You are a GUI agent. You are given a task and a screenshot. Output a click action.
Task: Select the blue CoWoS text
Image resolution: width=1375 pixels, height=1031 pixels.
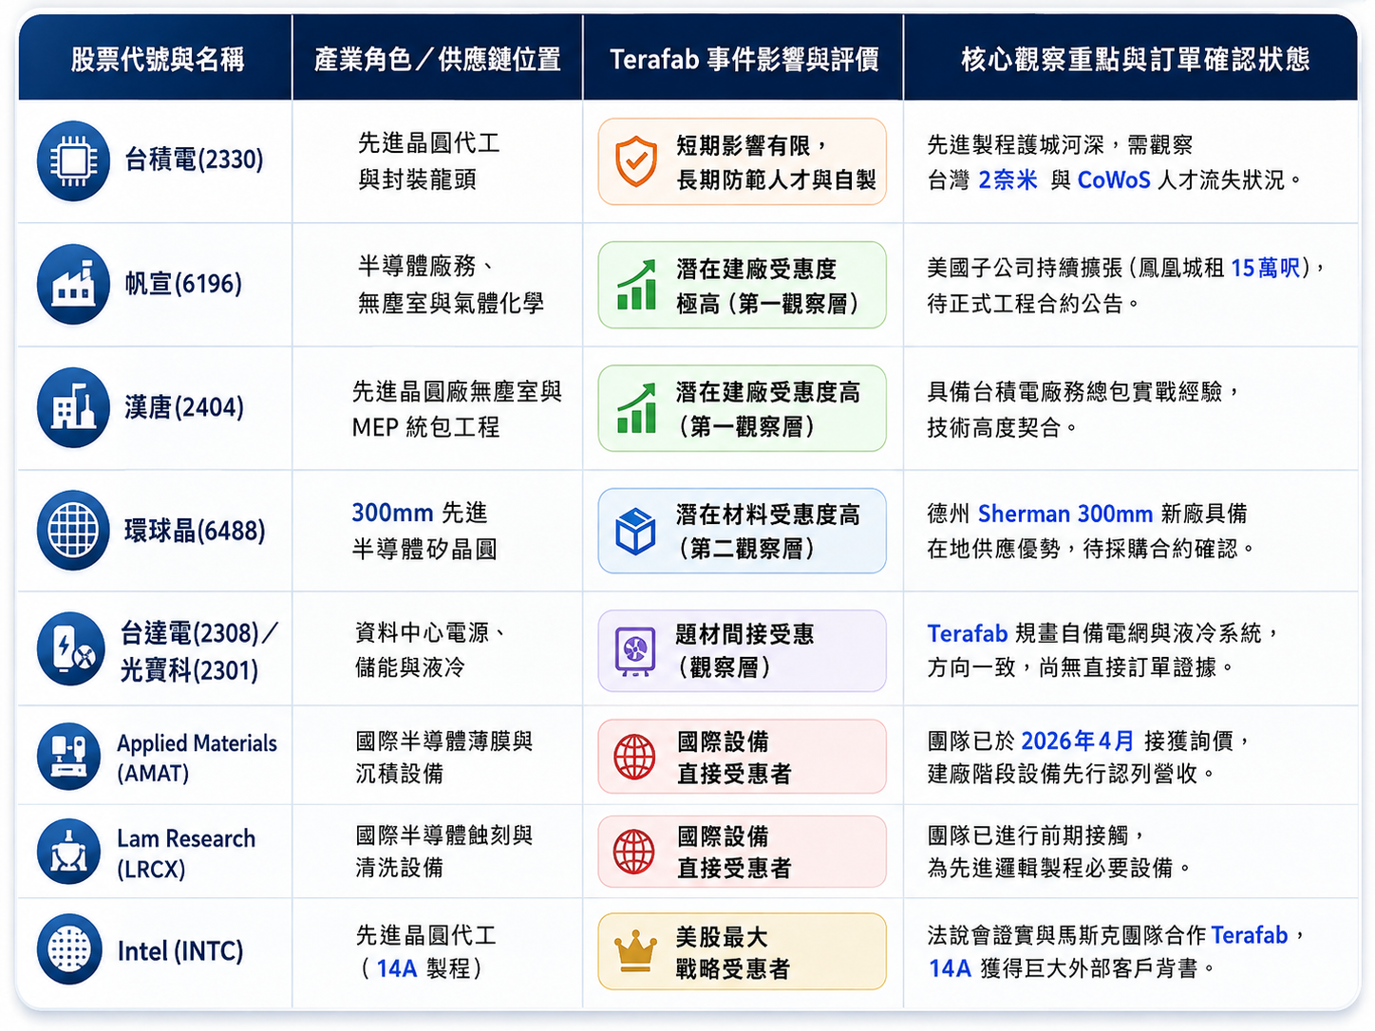1114,179
